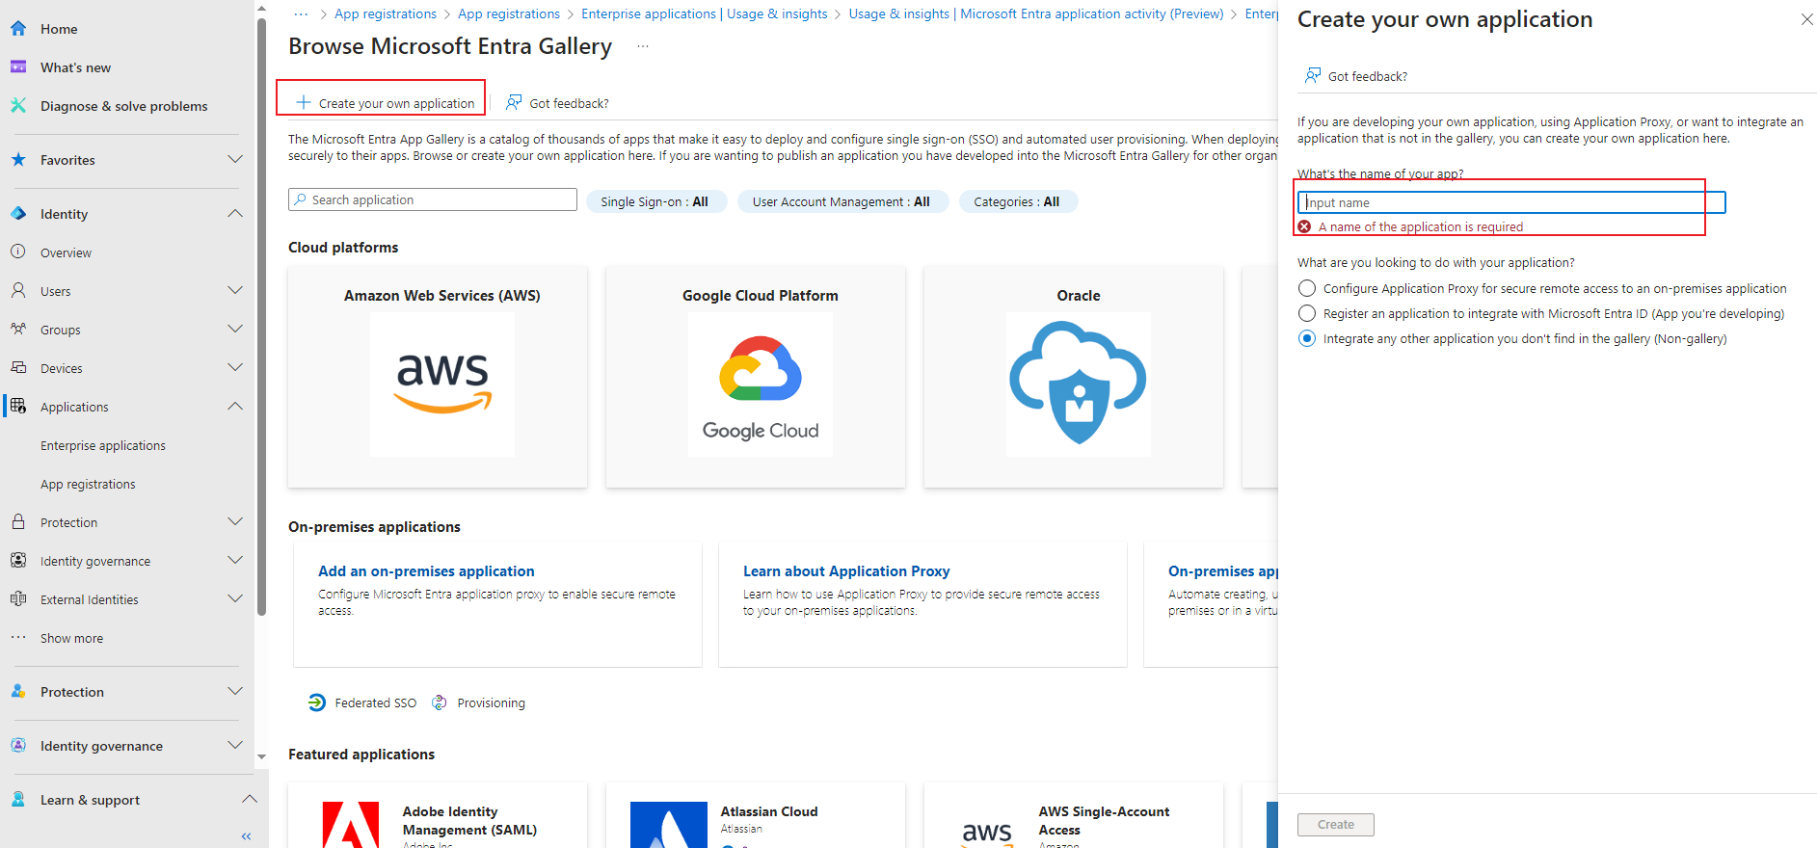
Task: Open the User Account Management filter
Action: (842, 201)
